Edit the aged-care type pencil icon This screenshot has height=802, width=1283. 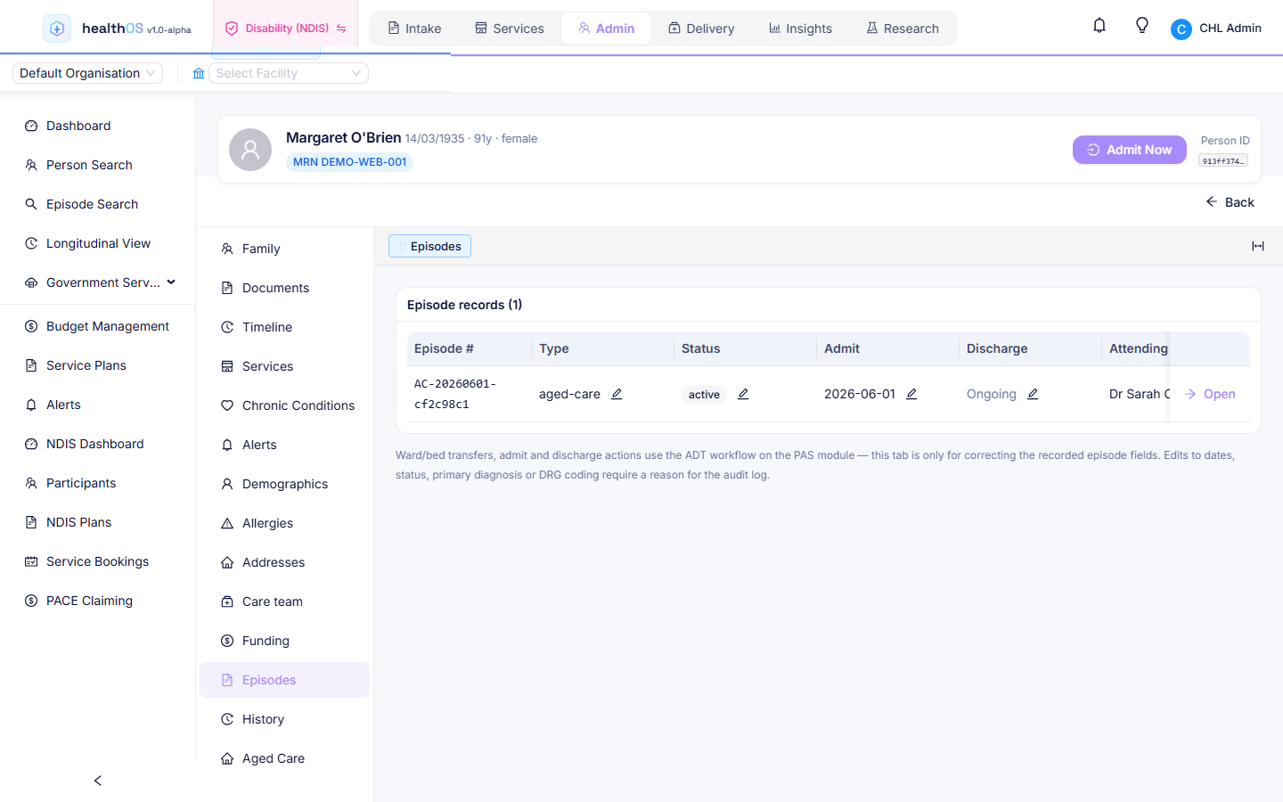617,394
